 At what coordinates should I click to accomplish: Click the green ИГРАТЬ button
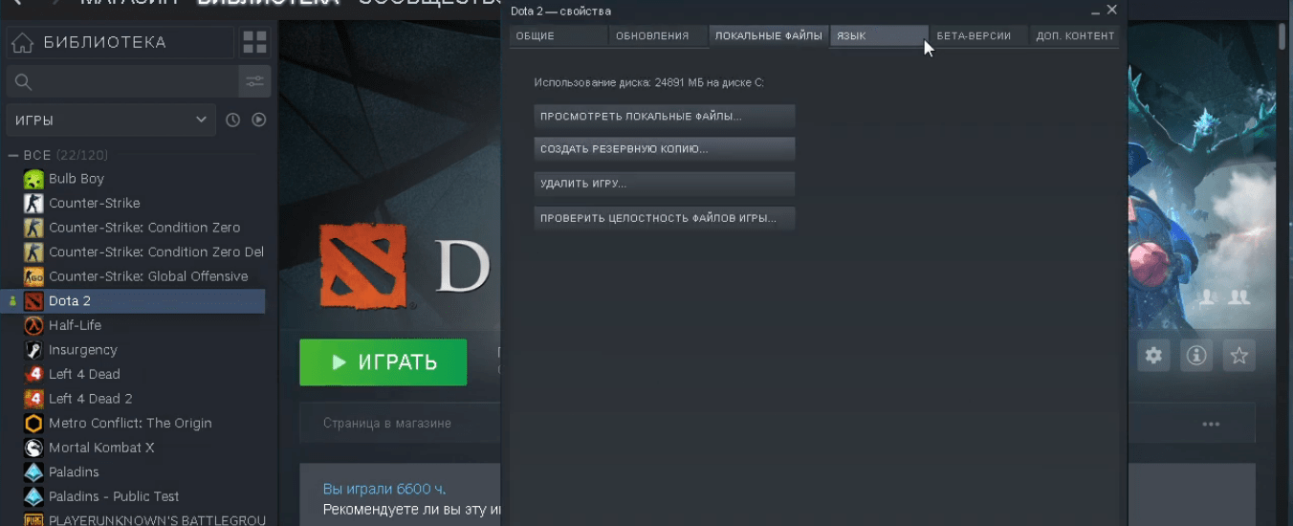point(384,362)
